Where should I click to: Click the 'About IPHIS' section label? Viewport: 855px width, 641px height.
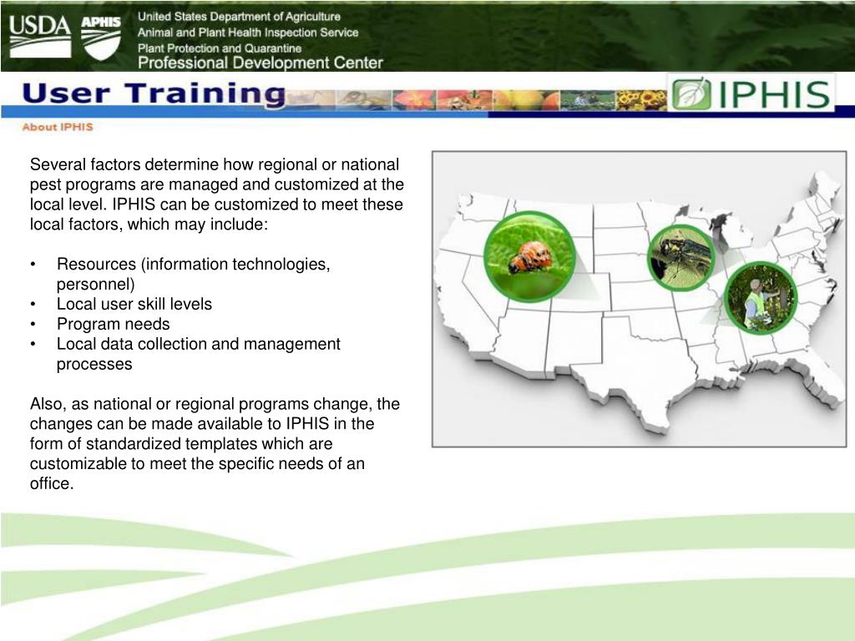(x=58, y=127)
